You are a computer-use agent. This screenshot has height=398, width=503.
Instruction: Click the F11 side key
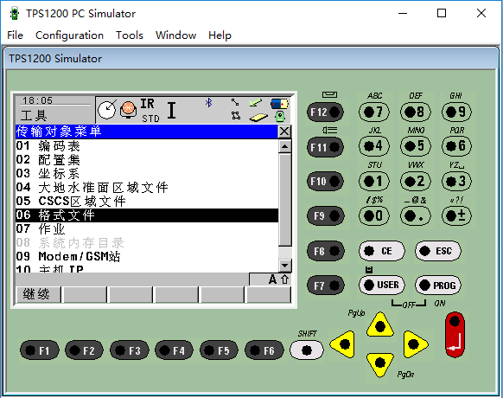[326, 147]
